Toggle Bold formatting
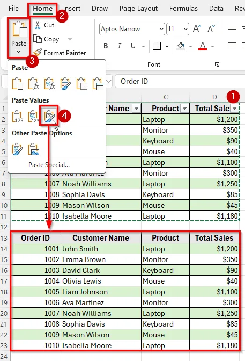 106,46
